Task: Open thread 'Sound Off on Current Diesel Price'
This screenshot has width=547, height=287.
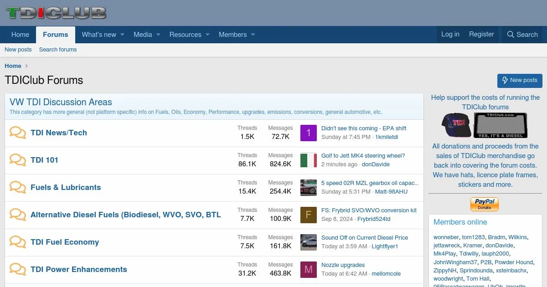Action: click(365, 238)
